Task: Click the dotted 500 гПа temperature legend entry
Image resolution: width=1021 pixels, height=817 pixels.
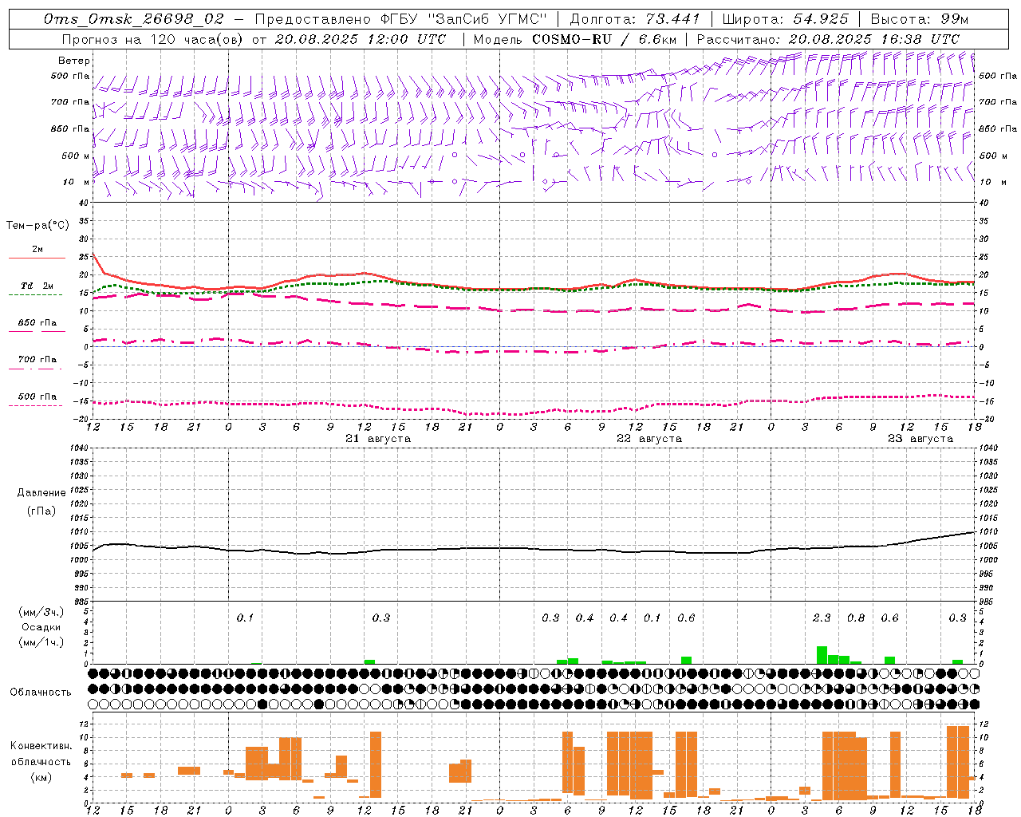Action: pyautogui.click(x=35, y=397)
